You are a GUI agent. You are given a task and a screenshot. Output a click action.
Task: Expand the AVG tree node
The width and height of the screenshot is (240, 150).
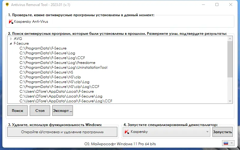(11, 39)
